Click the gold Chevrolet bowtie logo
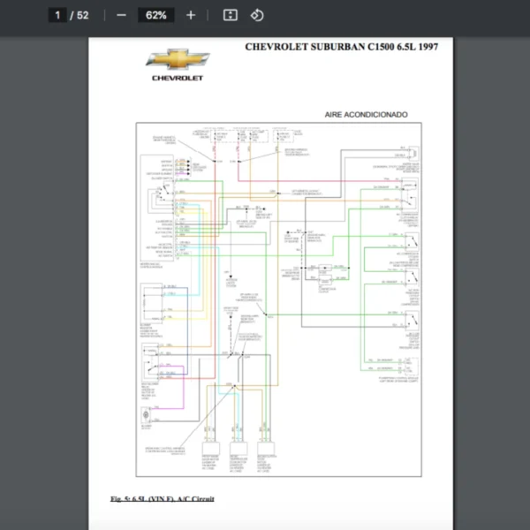Image resolution: width=530 pixels, height=530 pixels. [x=178, y=61]
